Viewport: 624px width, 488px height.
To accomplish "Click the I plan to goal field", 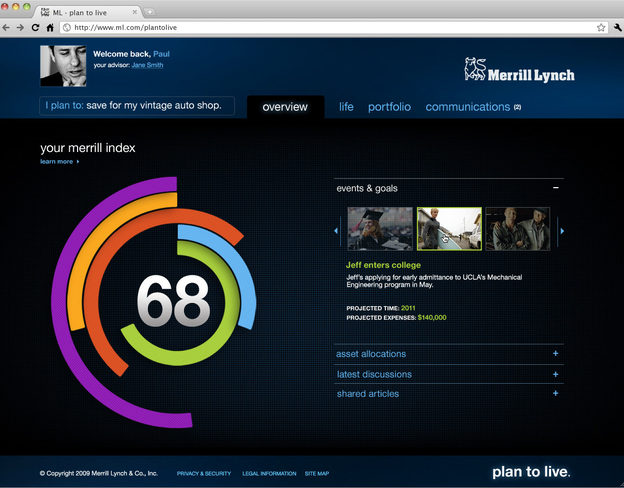I will [137, 106].
